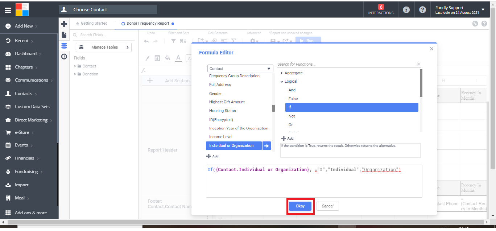Open the help question mark icon in header
496x231 pixels.
coord(422,10)
